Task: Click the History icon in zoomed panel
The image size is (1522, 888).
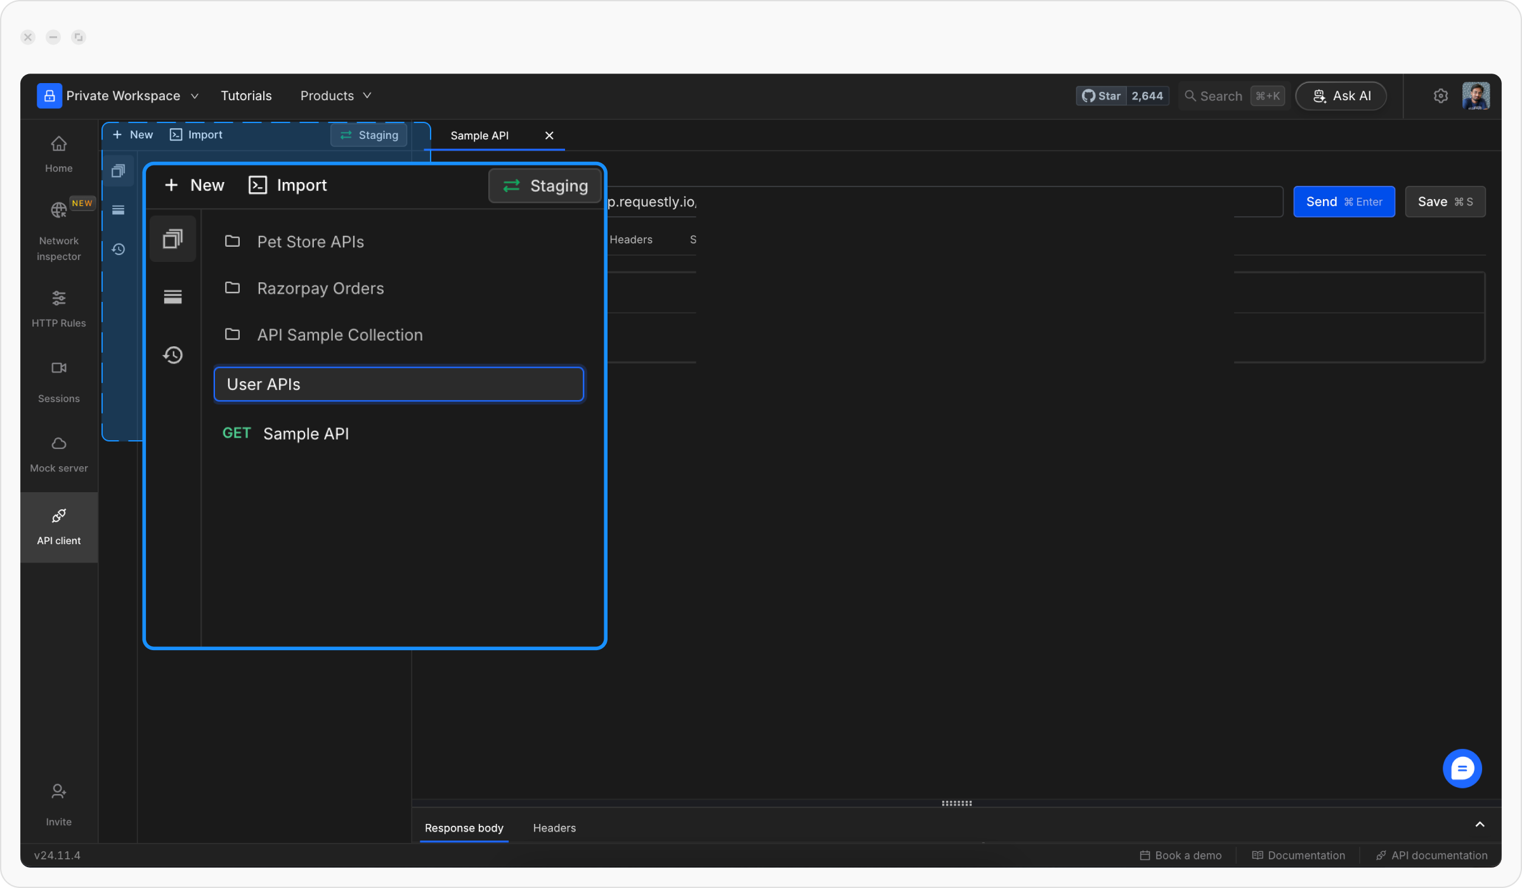Action: click(172, 355)
